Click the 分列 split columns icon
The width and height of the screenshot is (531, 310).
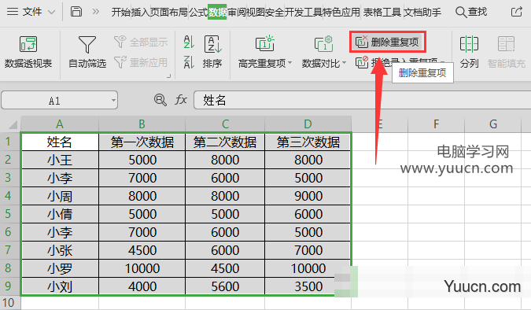469,44
